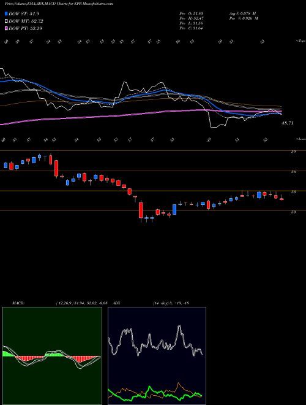Image resolution: width=306 pixels, height=405 pixels.
Task: Click the chart title mentioning MunafaSutra.com
Action: point(59,4)
